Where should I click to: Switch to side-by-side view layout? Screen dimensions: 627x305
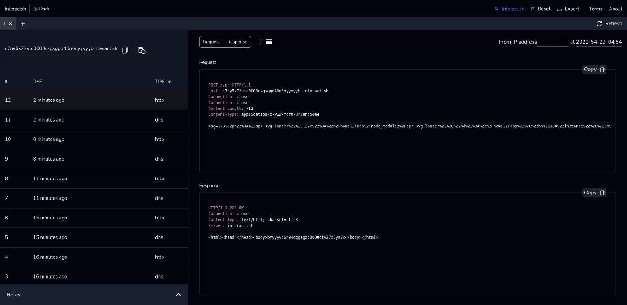click(x=260, y=42)
